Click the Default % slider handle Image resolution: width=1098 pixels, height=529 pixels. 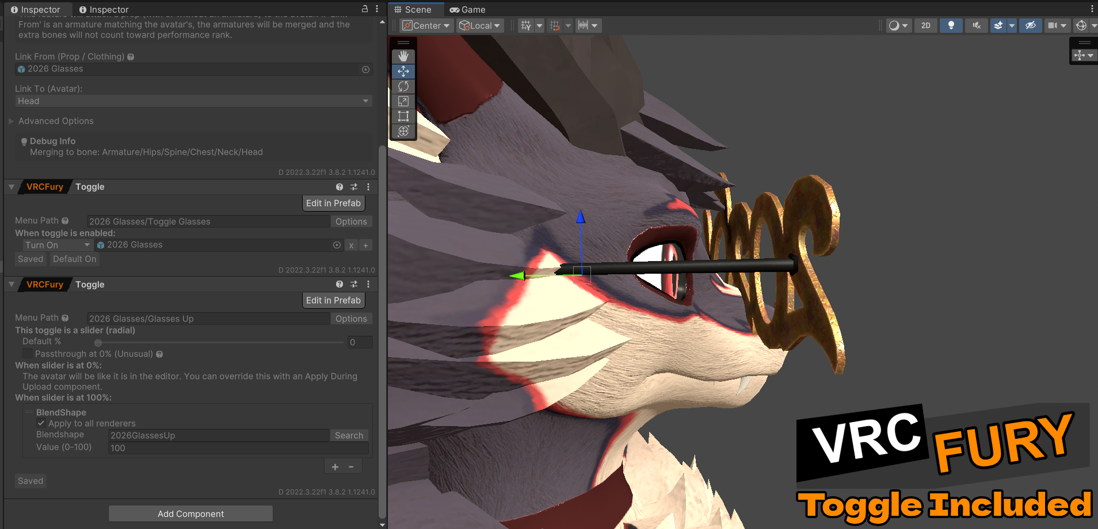[x=98, y=343]
